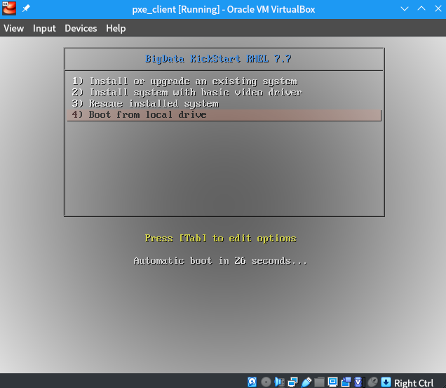The image size is (446, 388).
Task: Click the optical drive status icon
Action: pyautogui.click(x=266, y=382)
